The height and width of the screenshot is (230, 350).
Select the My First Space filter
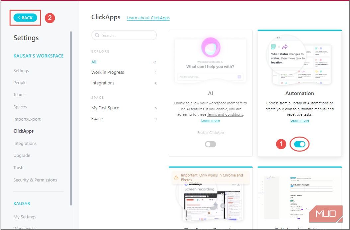[105, 108]
